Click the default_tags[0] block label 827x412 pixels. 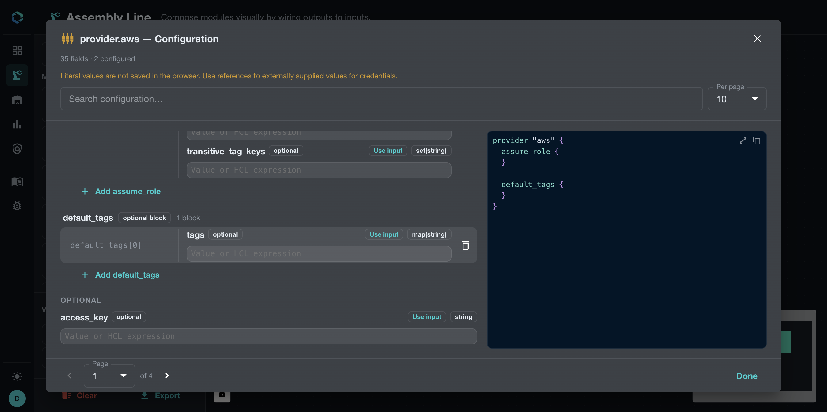point(106,245)
